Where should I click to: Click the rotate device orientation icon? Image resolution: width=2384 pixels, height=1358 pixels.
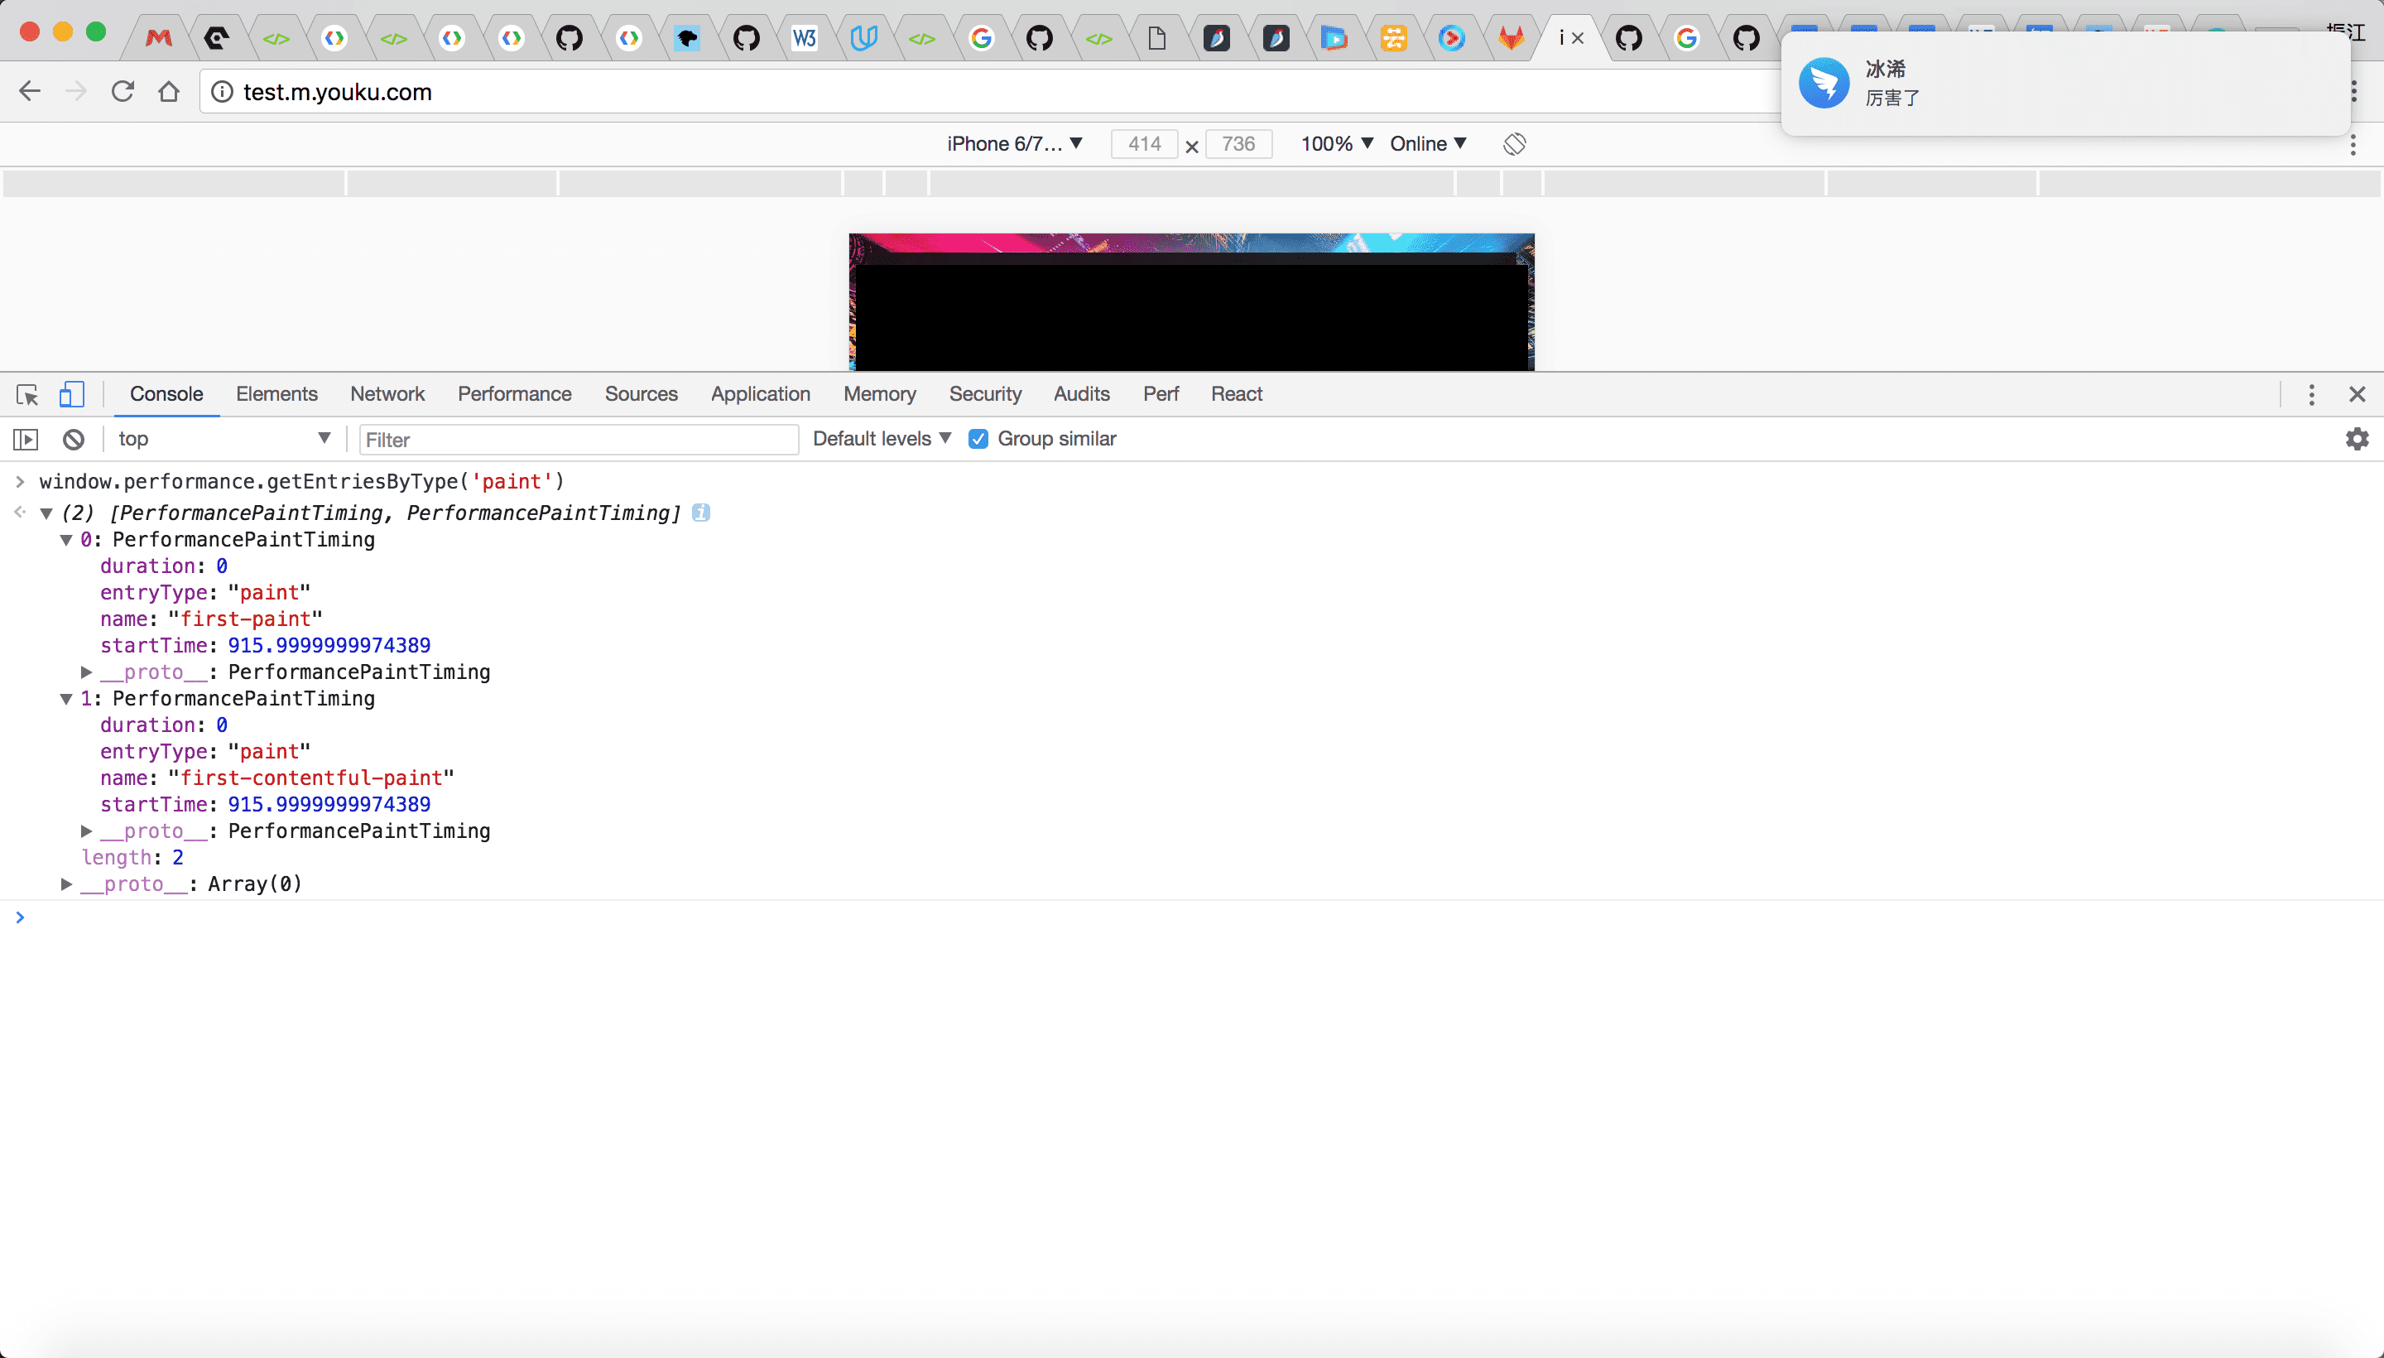[x=1514, y=143]
